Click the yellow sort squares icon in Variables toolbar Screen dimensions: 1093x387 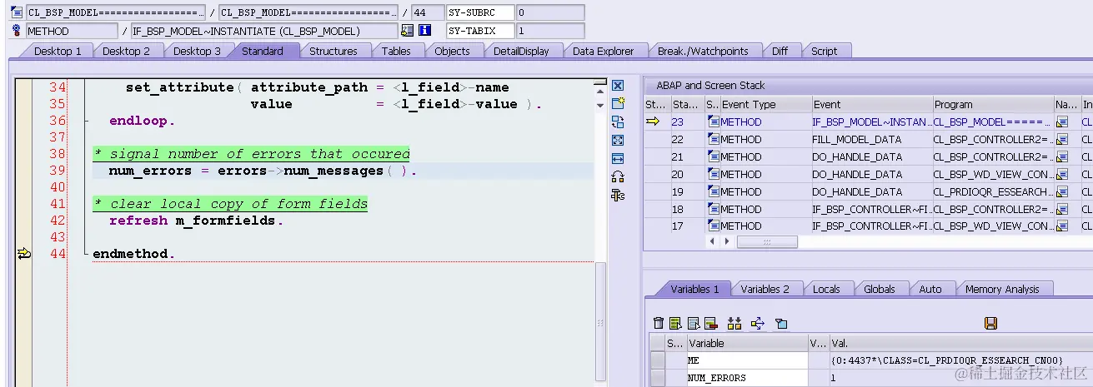click(x=735, y=323)
